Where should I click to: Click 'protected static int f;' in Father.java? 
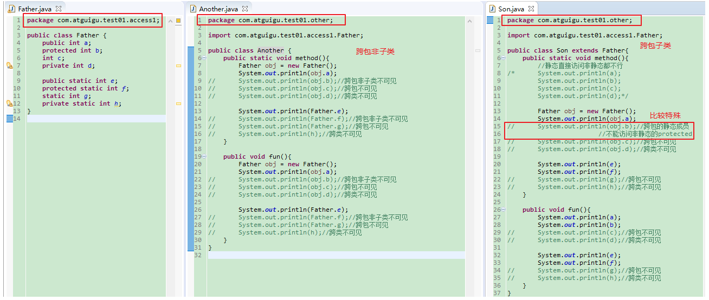click(x=86, y=88)
